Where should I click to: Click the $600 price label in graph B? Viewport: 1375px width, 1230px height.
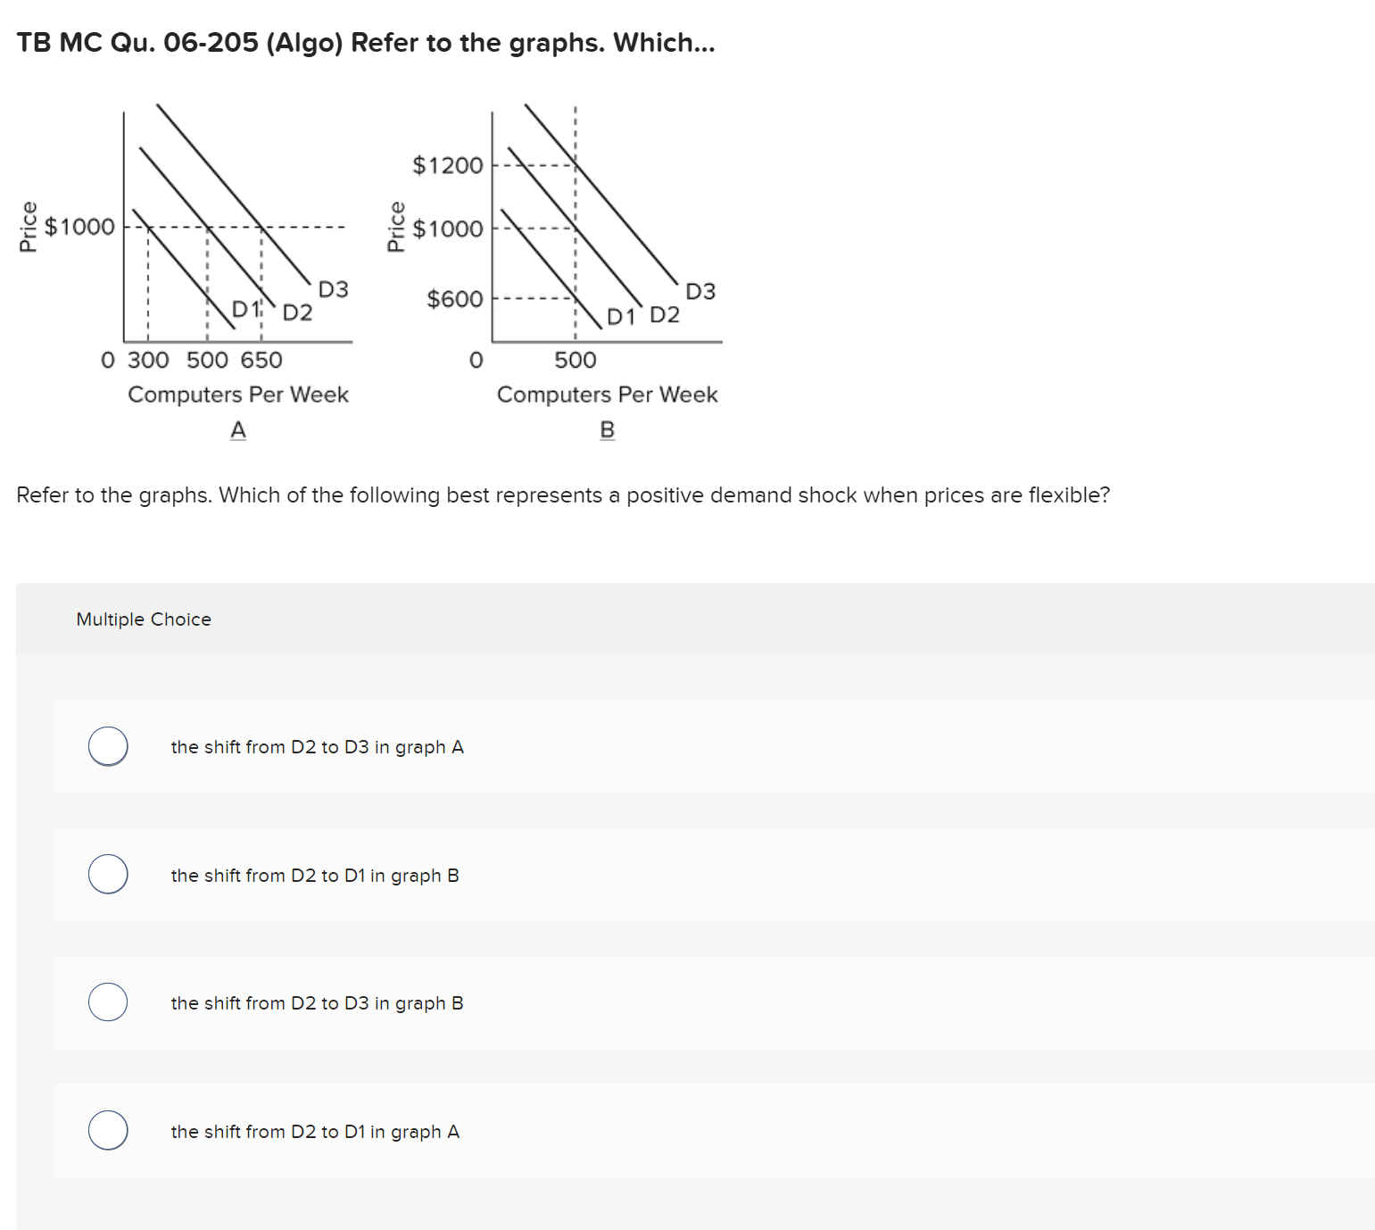click(x=455, y=298)
